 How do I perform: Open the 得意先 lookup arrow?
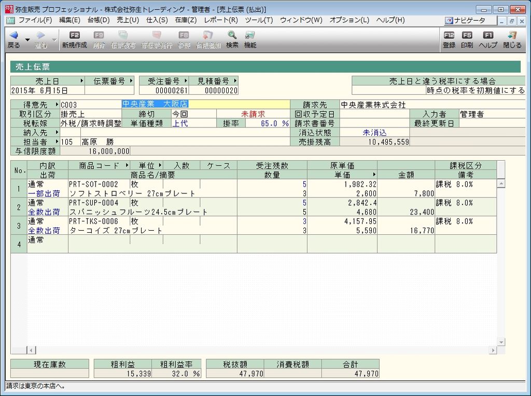(57, 104)
